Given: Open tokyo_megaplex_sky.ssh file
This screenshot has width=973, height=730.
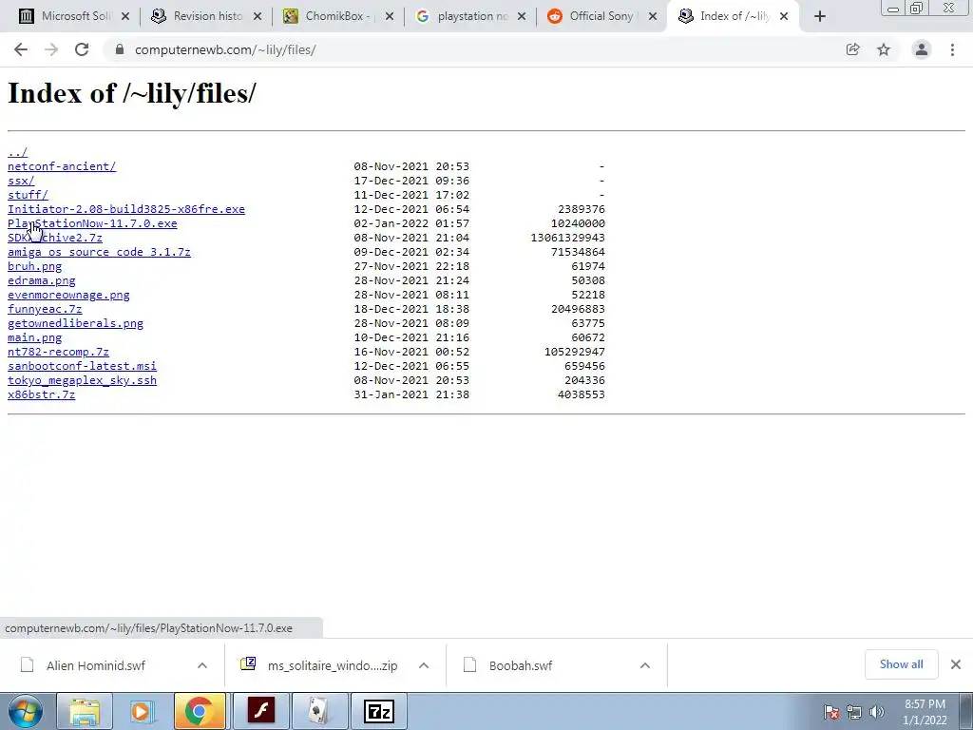Looking at the screenshot, I should click(82, 380).
